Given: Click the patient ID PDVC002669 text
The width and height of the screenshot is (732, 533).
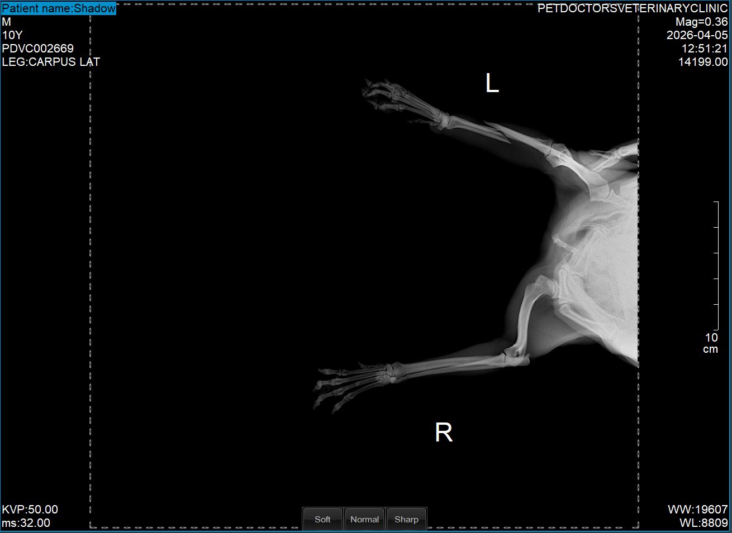Looking at the screenshot, I should (38, 49).
